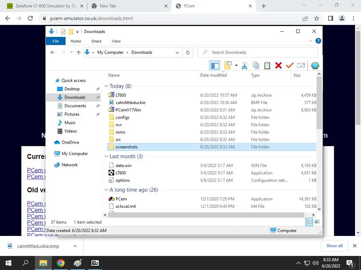Viewport: 361px width, 270px height.
Task: Click the blue Help question mark icon
Action: coord(318,41)
